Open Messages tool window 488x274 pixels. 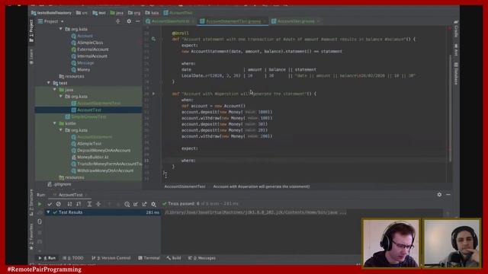pyautogui.click(x=202, y=258)
